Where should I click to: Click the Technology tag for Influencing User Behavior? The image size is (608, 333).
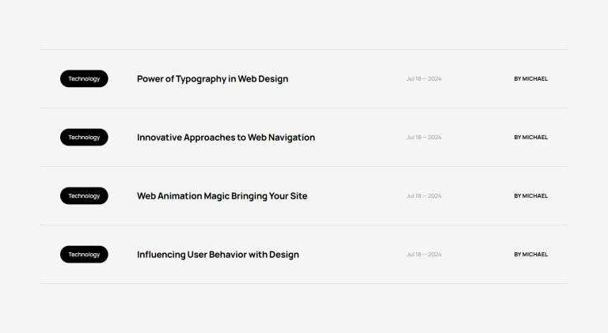pos(84,255)
